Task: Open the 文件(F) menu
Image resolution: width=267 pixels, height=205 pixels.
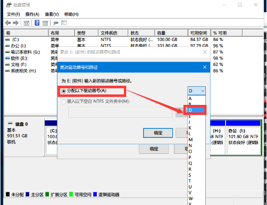Action: point(13,14)
